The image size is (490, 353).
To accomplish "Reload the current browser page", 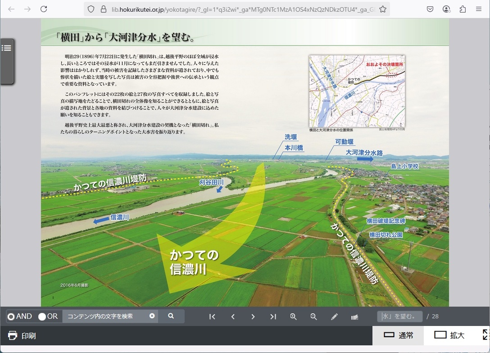I will pos(44,9).
